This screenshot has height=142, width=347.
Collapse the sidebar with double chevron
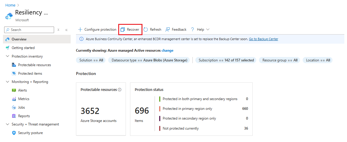(66, 30)
